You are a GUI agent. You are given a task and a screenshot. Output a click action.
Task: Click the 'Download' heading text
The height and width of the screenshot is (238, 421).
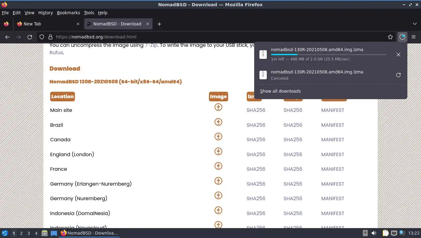pyautogui.click(x=65, y=68)
